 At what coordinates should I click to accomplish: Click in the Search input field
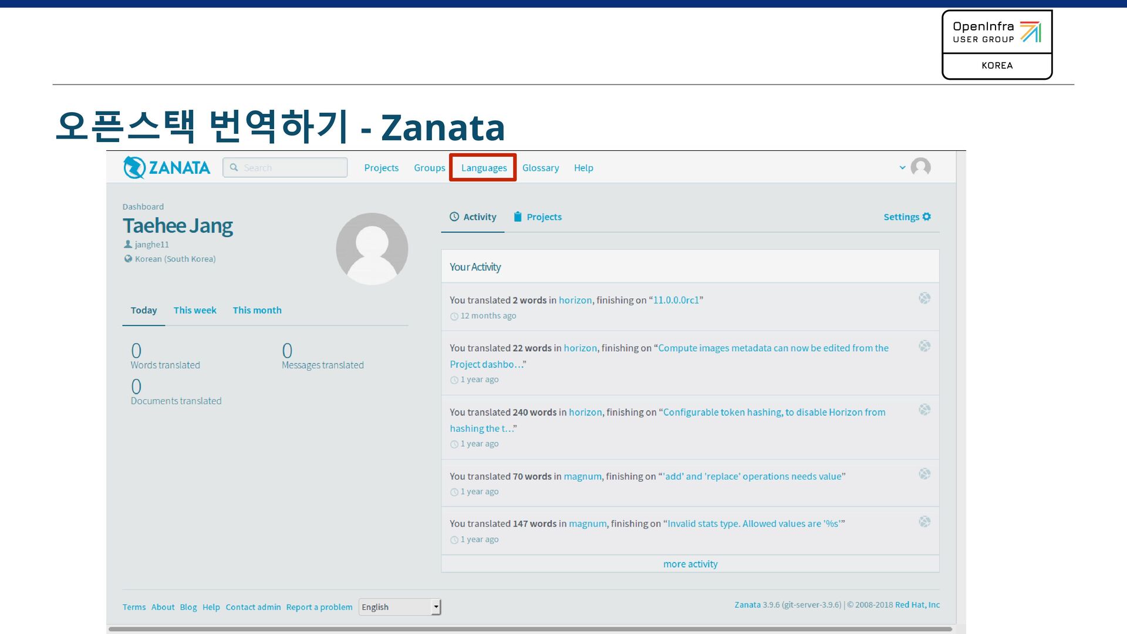(285, 167)
